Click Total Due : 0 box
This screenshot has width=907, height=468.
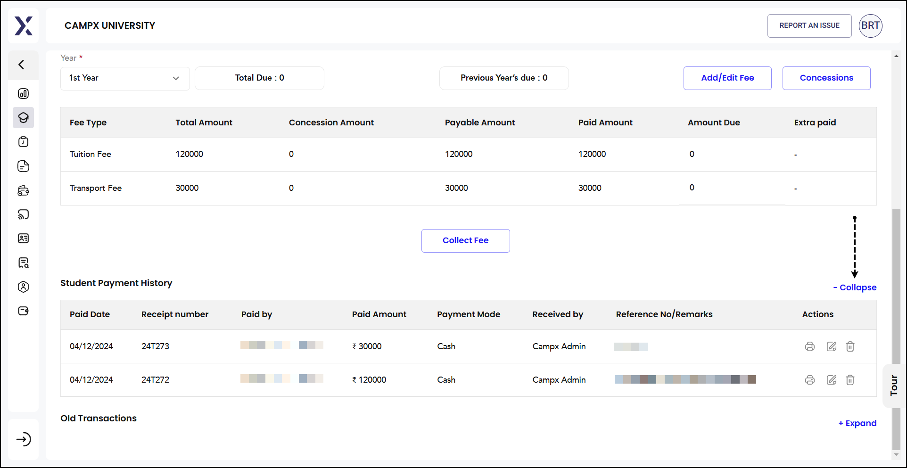point(259,78)
